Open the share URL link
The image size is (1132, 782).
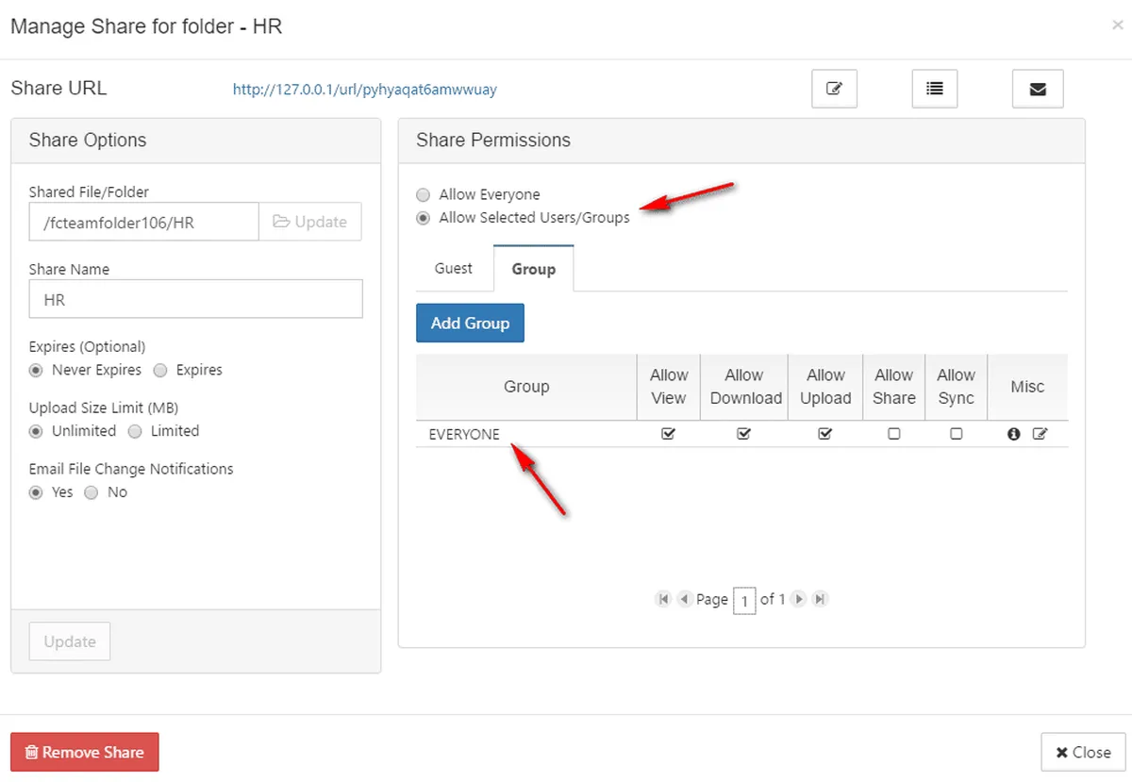point(364,90)
